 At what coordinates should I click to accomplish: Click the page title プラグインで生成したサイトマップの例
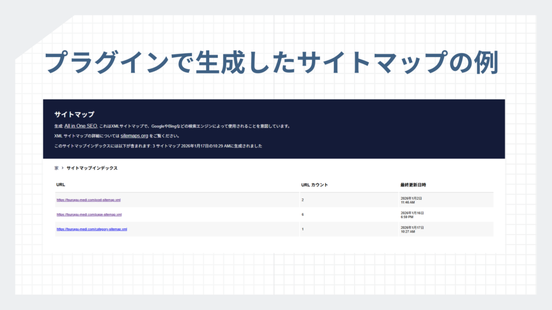coord(274,60)
